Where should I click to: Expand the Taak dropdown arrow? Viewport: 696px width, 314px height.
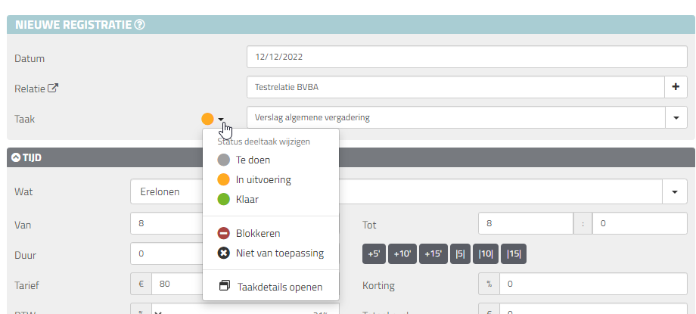(x=676, y=118)
